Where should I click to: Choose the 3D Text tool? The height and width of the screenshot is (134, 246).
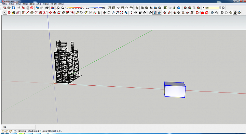[x=99, y=13]
